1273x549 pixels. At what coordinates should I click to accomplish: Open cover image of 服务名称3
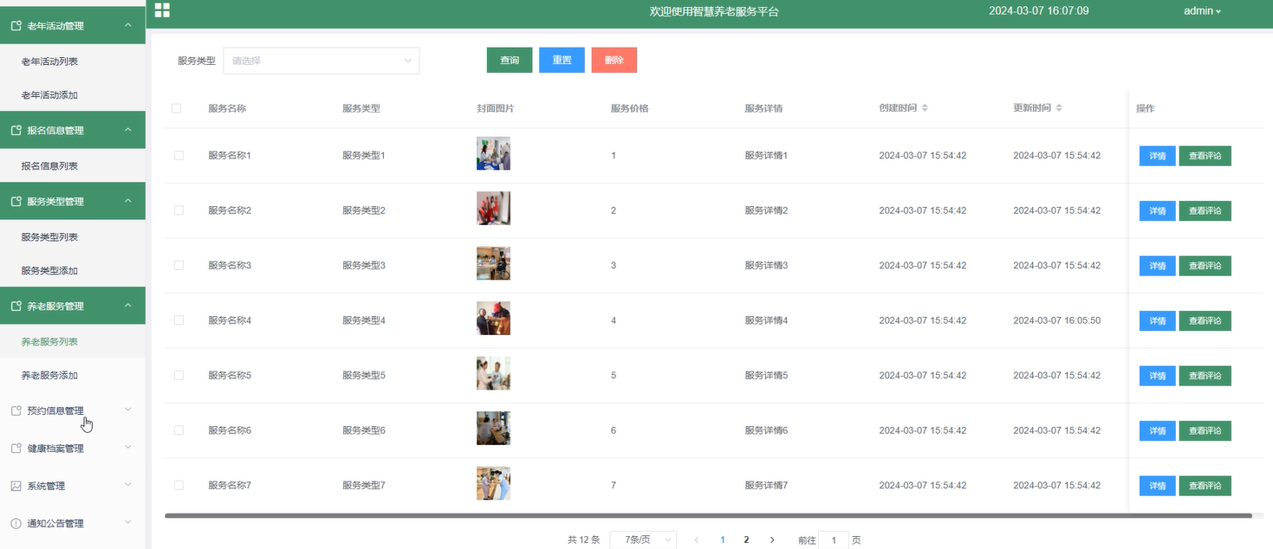[493, 263]
